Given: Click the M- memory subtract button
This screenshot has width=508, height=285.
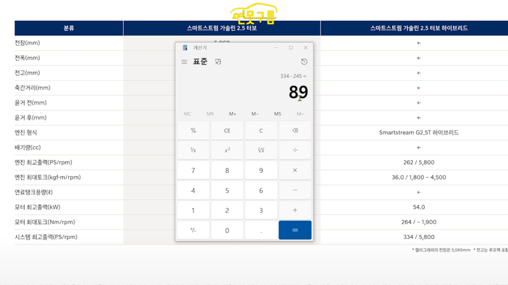Looking at the screenshot, I should pos(255,114).
